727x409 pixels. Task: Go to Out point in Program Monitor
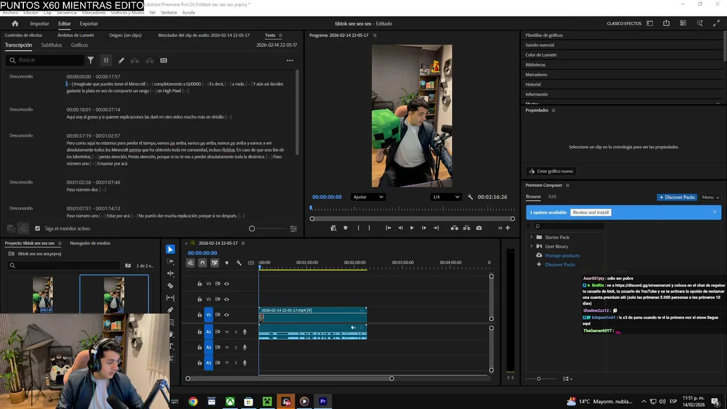tap(436, 228)
